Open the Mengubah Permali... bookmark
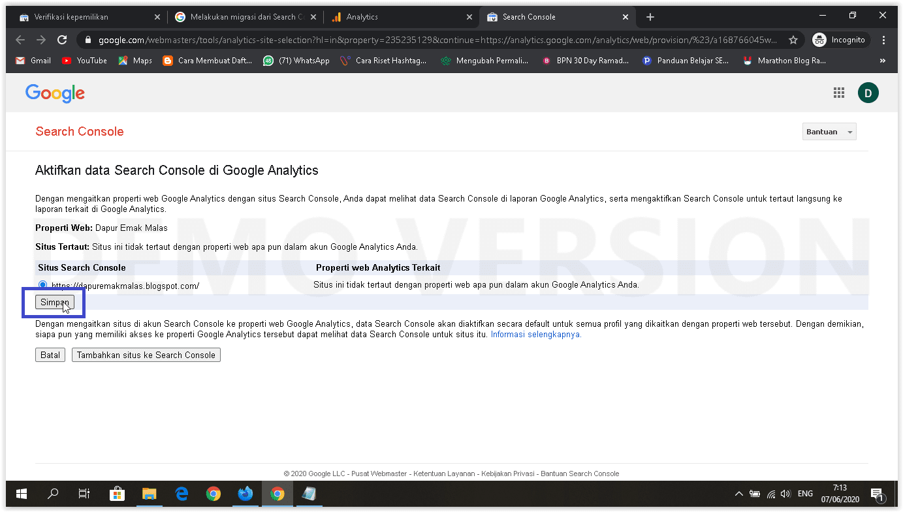The height and width of the screenshot is (512, 903). 484,61
